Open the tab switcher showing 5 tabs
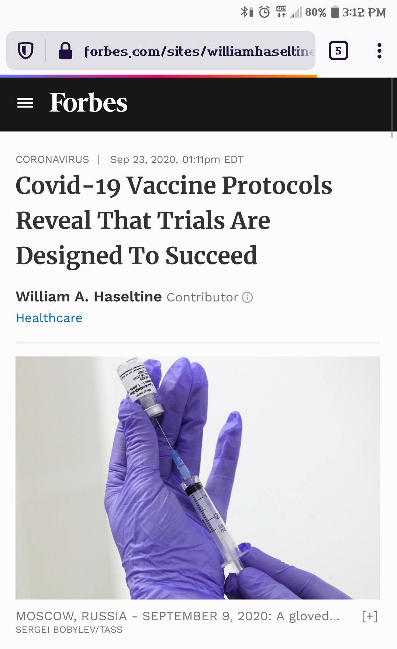This screenshot has width=397, height=649. [338, 51]
